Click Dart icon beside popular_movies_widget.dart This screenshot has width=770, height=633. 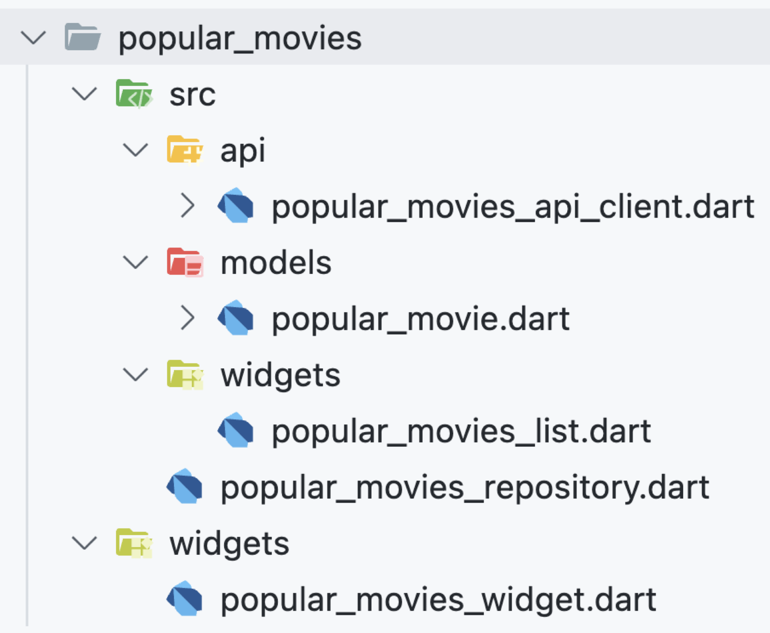tap(184, 599)
